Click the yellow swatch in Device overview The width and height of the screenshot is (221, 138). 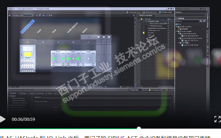(x=144, y=33)
